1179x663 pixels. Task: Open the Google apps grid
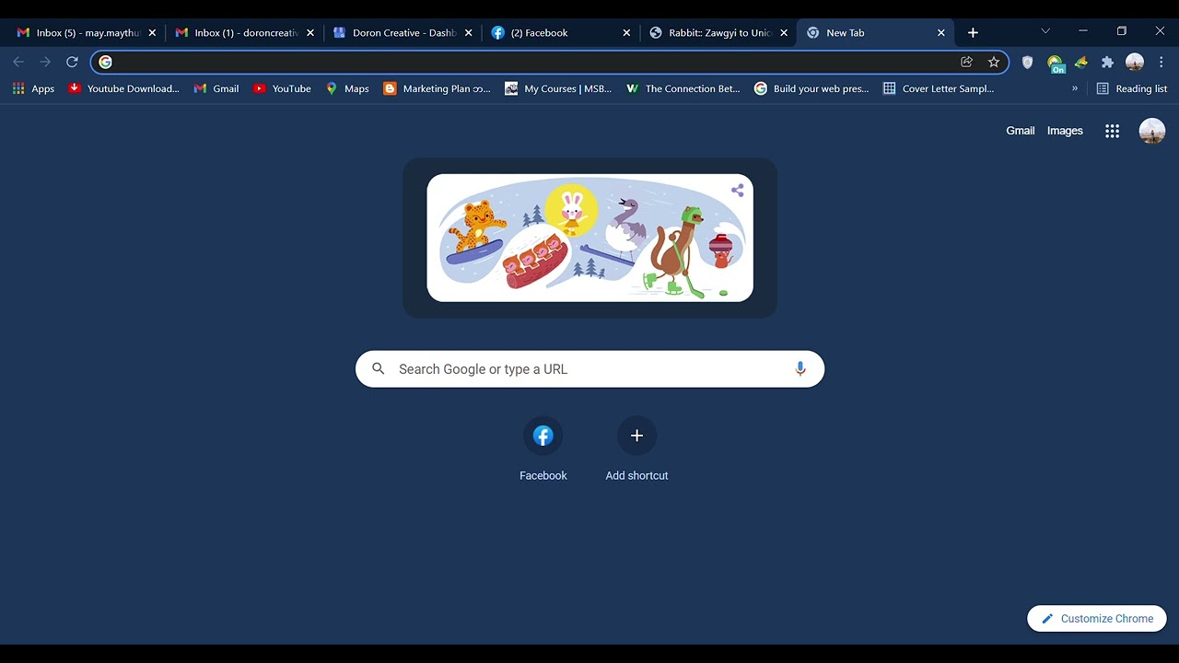point(1112,131)
